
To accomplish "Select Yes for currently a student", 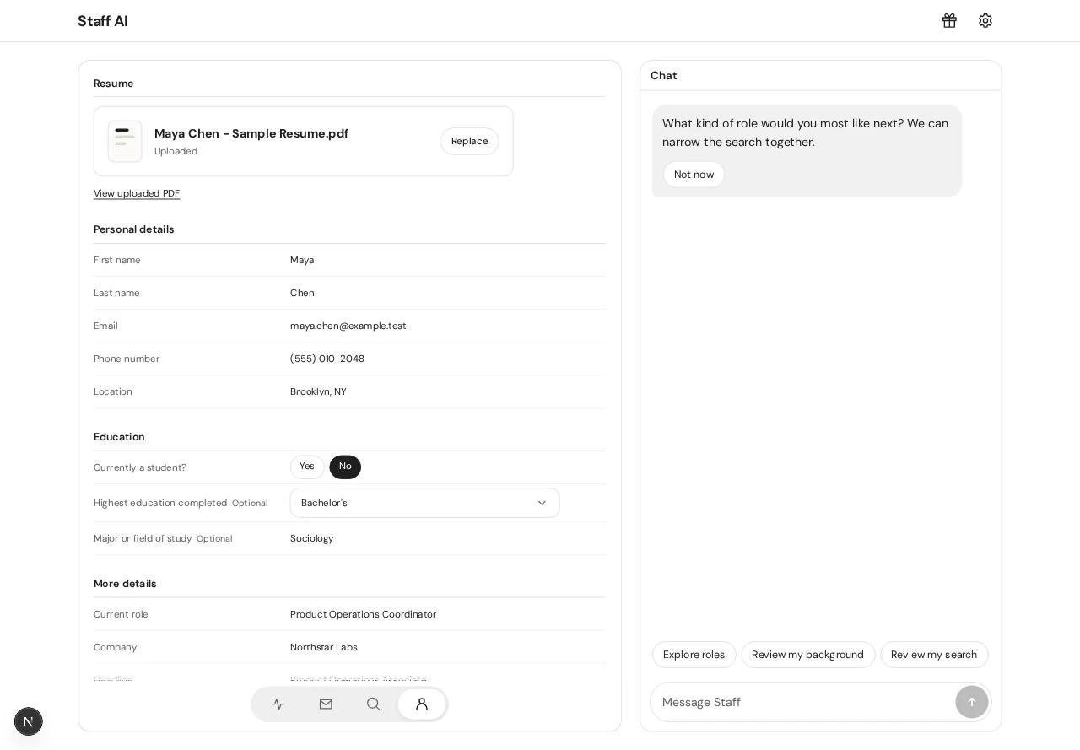I will click(x=307, y=467).
